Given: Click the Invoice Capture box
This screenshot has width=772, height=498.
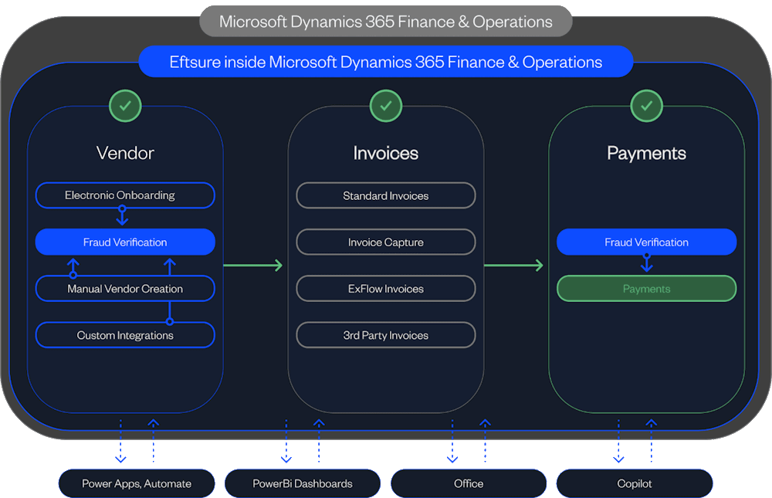Looking at the screenshot, I should pyautogui.click(x=386, y=242).
